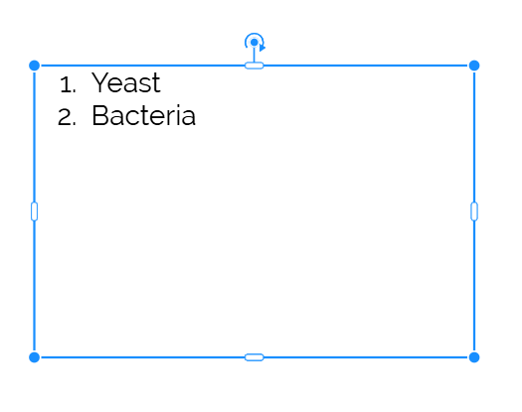Select the bottom-left corner resize handle
522x412 pixels.
pos(34,357)
